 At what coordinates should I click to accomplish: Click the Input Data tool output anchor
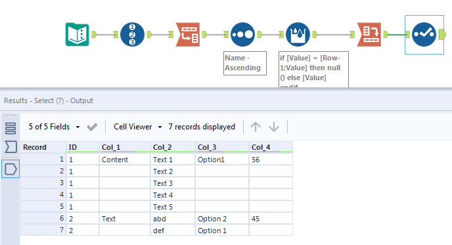click(x=94, y=35)
